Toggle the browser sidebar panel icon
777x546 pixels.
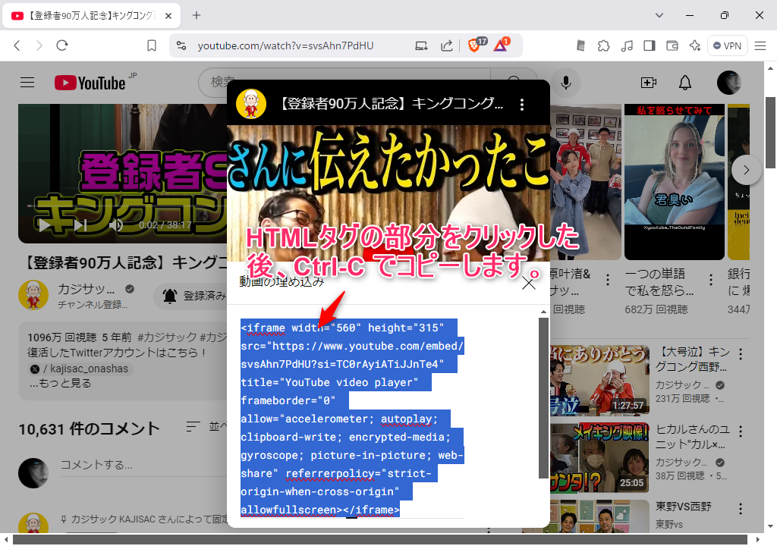650,45
